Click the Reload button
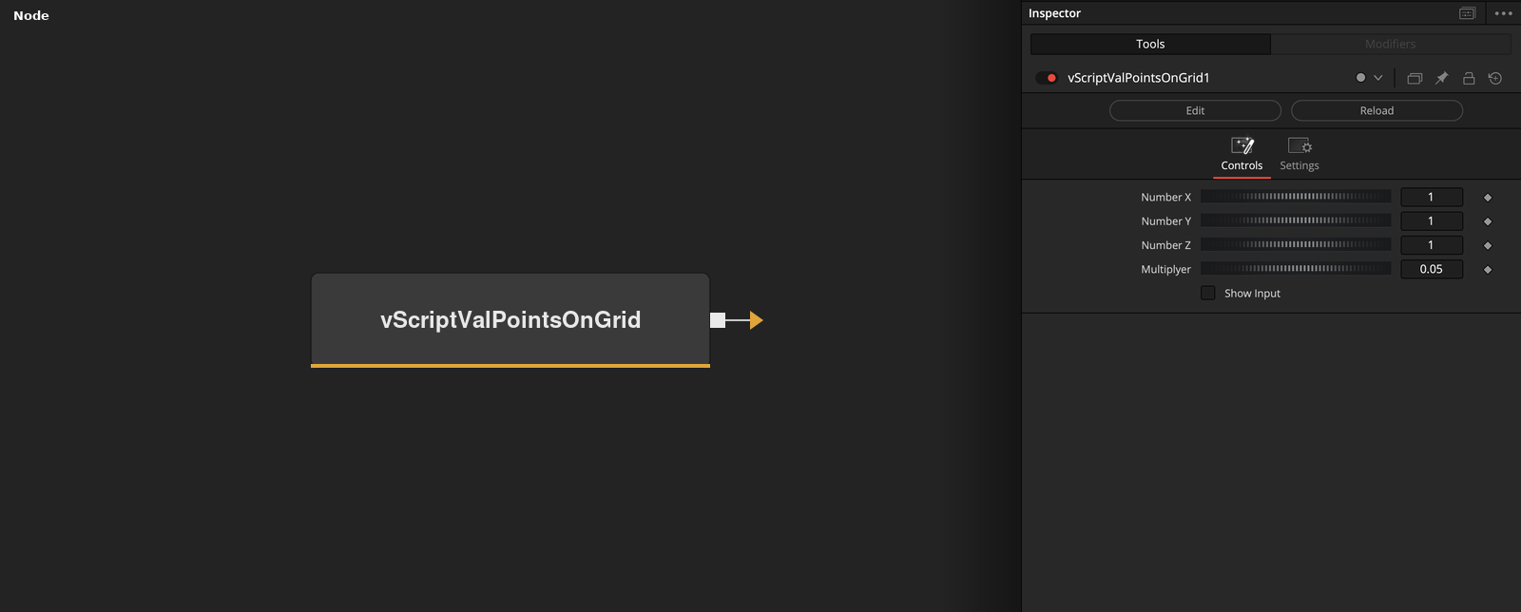The height and width of the screenshot is (612, 1521). click(1377, 111)
